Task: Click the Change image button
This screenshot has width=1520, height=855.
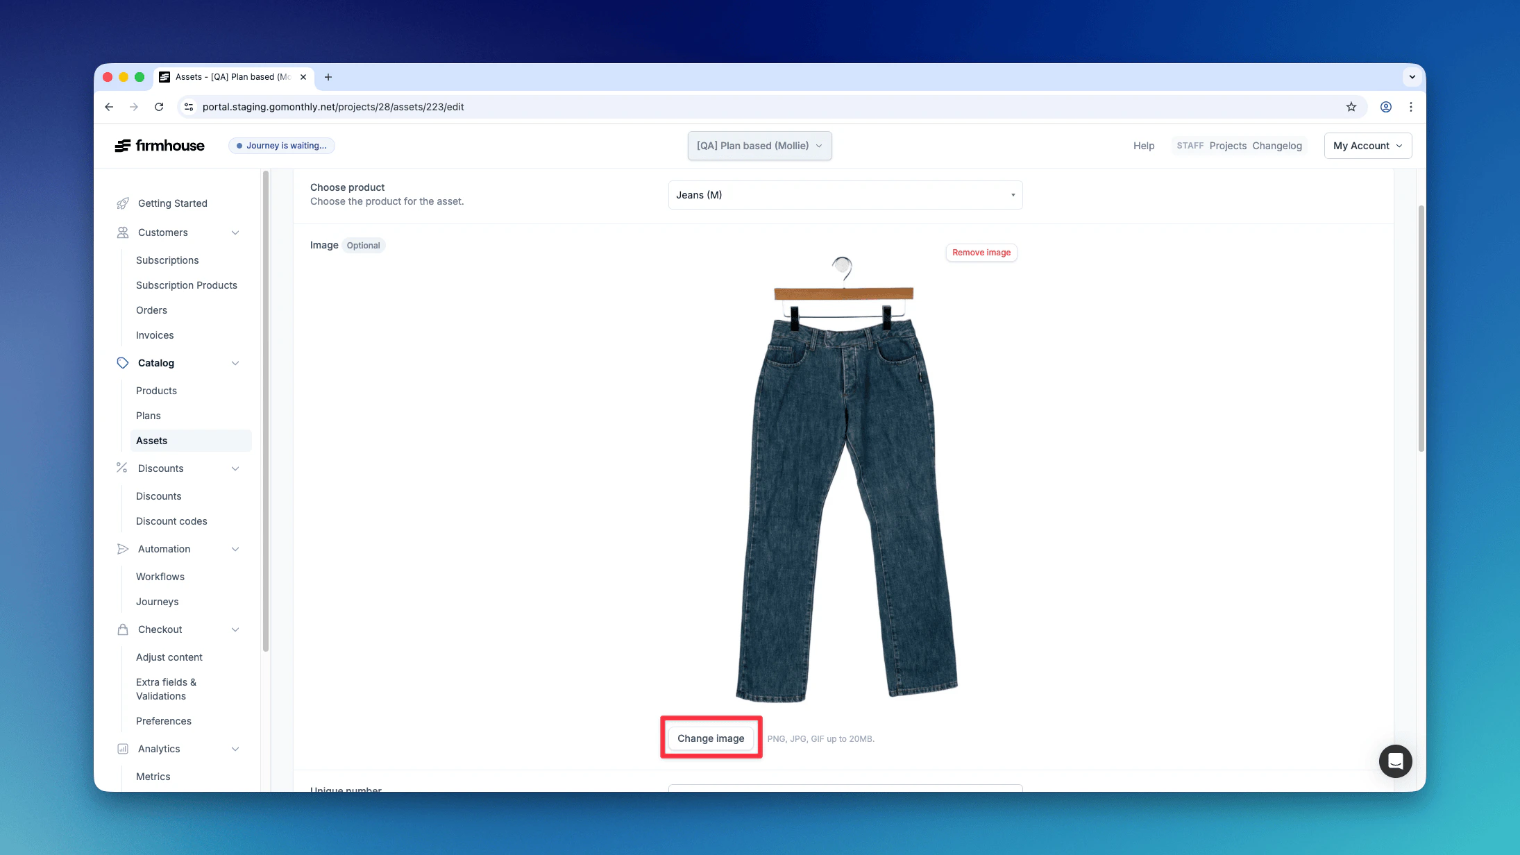Action: (x=711, y=738)
